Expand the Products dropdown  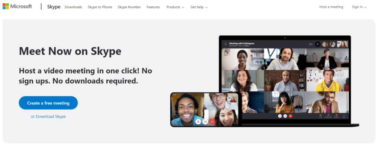tap(175, 7)
